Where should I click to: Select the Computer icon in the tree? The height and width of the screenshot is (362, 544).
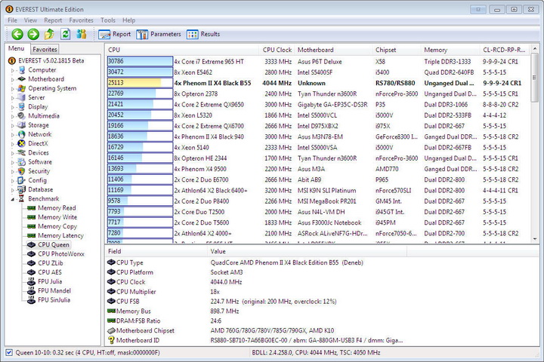coord(22,70)
